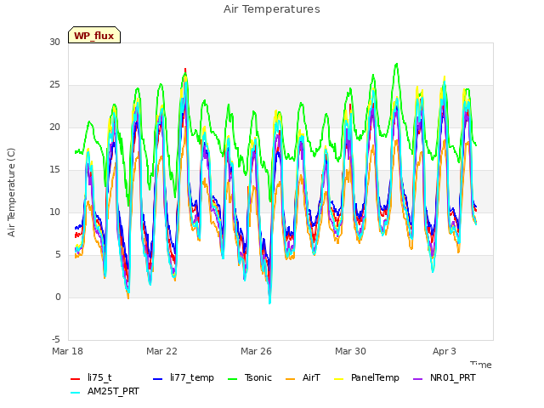Image resolution: width=544 pixels, height=408 pixels.
Task: Click the Mar 18 x-axis tick label
Action: point(68,351)
